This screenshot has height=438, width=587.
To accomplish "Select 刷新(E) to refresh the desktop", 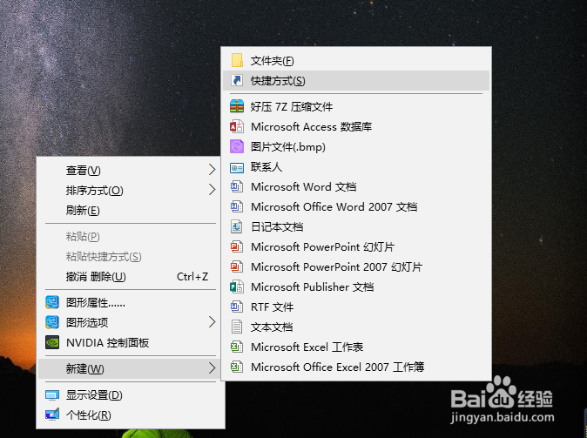I will (131, 211).
